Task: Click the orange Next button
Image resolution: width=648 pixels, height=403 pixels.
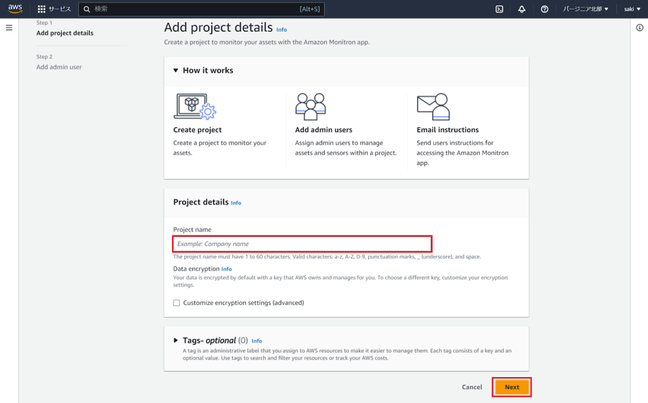Action: click(x=512, y=387)
